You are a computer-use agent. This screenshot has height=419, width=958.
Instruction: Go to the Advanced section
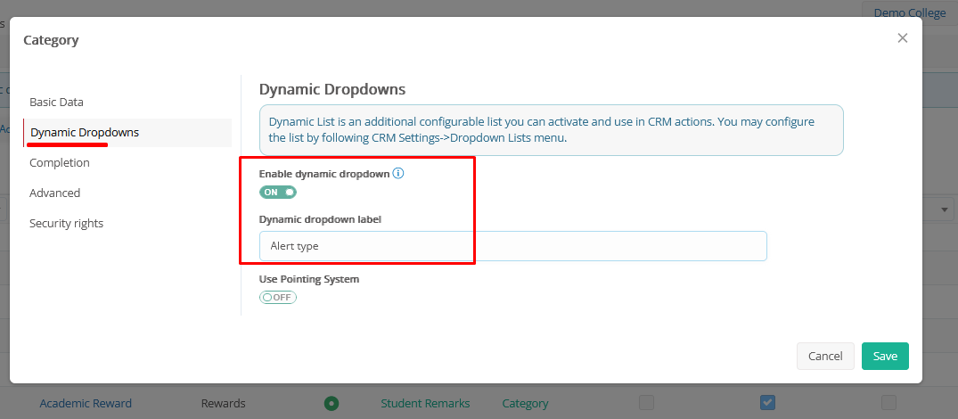tap(54, 193)
